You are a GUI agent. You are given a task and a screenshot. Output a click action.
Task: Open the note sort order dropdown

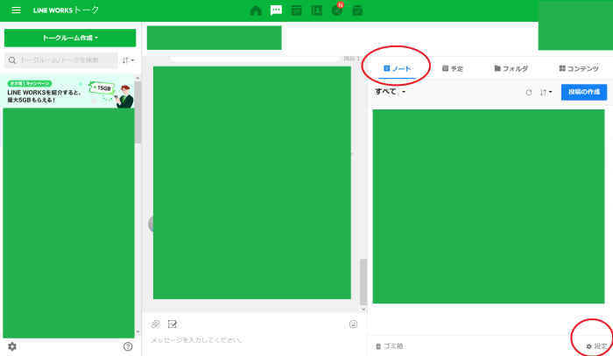[546, 93]
